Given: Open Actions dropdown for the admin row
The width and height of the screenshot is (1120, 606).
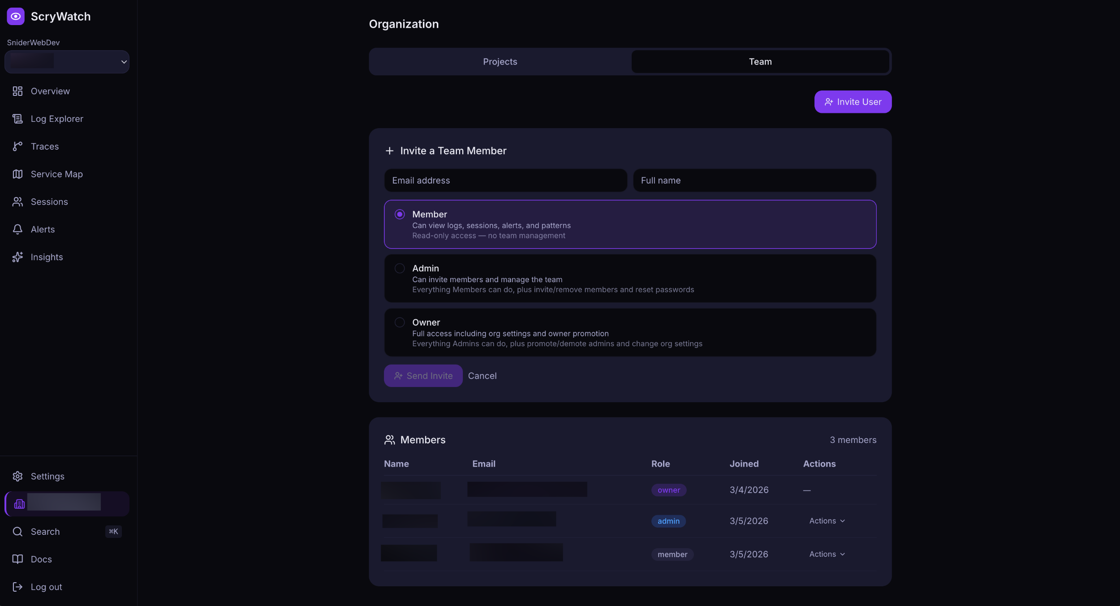Looking at the screenshot, I should [827, 520].
